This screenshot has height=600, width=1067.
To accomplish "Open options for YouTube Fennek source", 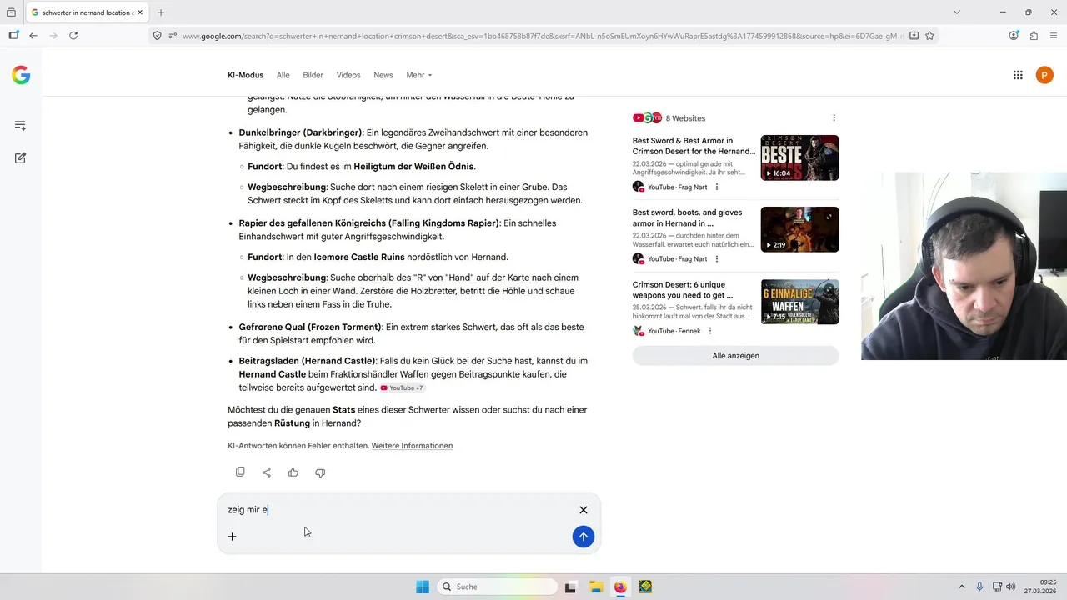I will coord(710,331).
